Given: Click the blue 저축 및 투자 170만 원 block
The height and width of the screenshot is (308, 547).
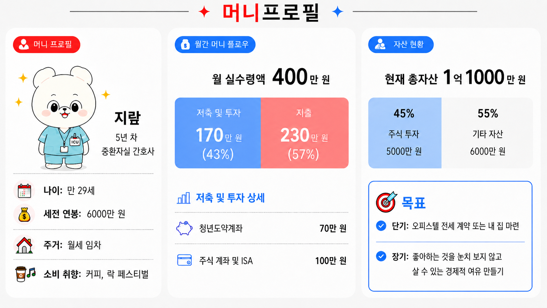Looking at the screenshot, I should coord(218,133).
